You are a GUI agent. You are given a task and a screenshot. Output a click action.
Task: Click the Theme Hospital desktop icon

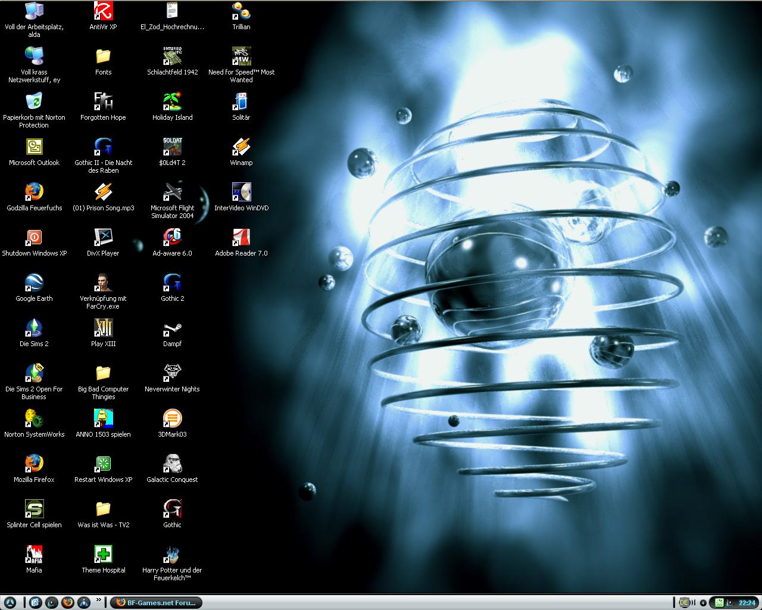point(103,555)
